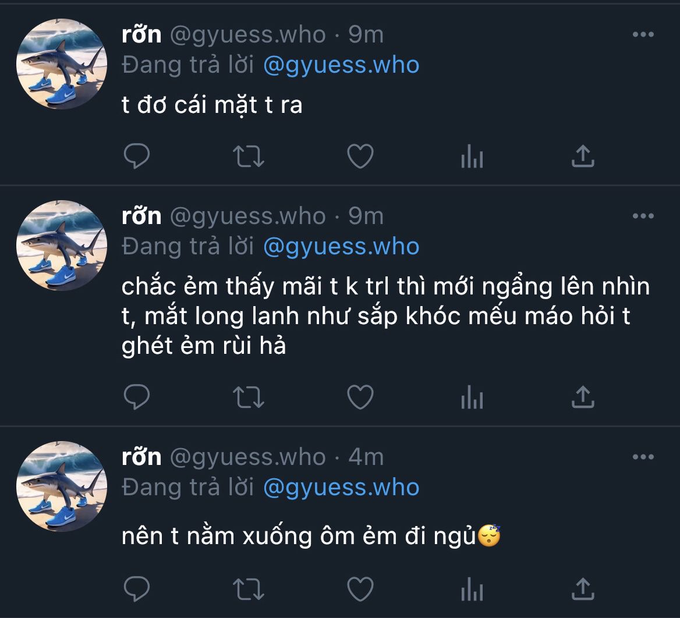This screenshot has width=680, height=618.
Task: Reply to the "nên t nằm xuống" tweet
Action: click(x=137, y=588)
